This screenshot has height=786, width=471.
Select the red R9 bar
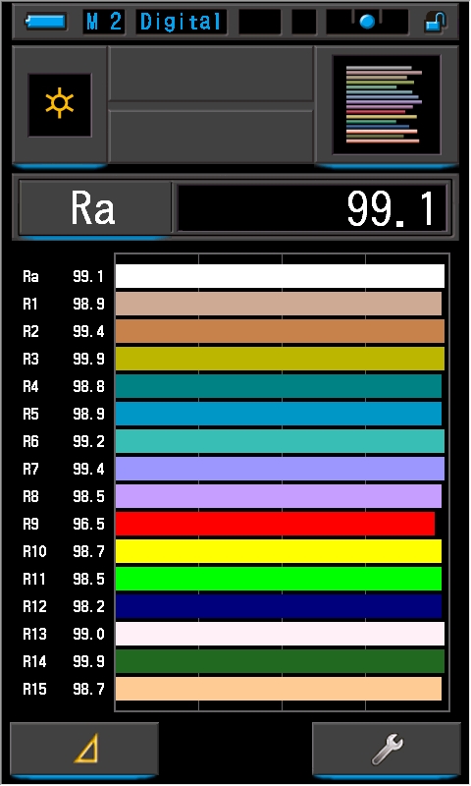click(x=275, y=524)
